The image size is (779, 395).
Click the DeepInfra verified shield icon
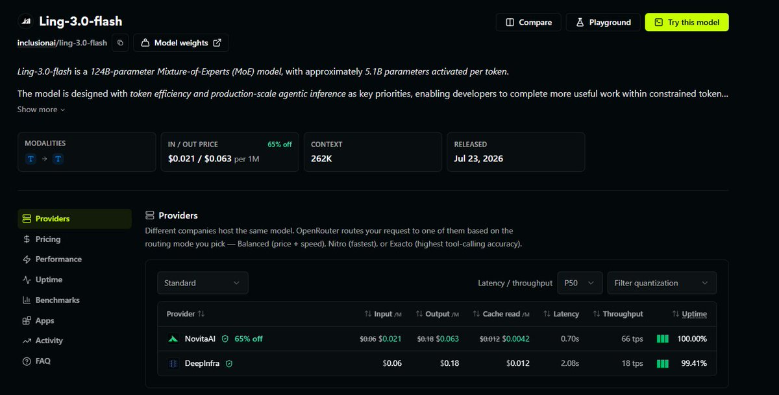(229, 363)
